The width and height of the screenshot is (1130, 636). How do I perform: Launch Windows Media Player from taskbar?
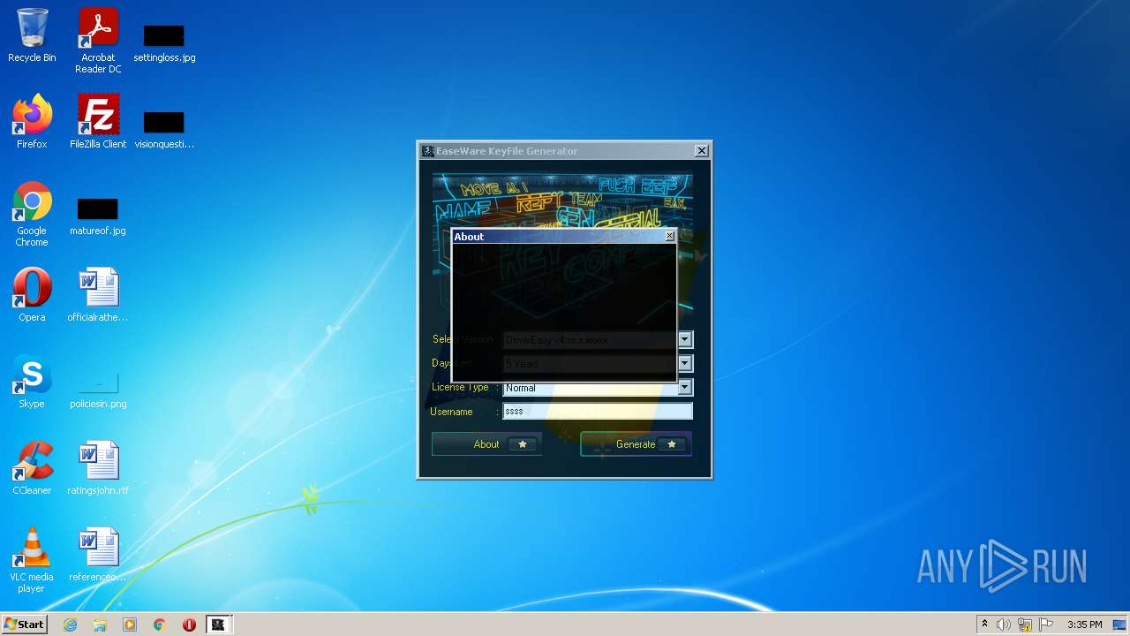[130, 625]
